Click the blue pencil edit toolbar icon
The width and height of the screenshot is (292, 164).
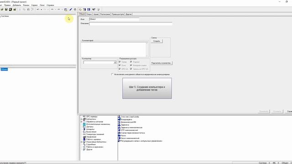(x=71, y=10)
